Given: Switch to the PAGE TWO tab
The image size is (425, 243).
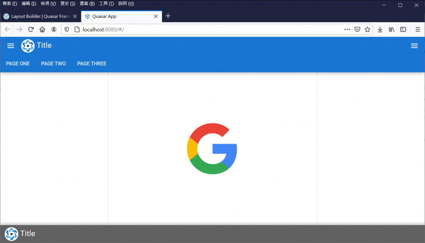Looking at the screenshot, I should pos(54,64).
